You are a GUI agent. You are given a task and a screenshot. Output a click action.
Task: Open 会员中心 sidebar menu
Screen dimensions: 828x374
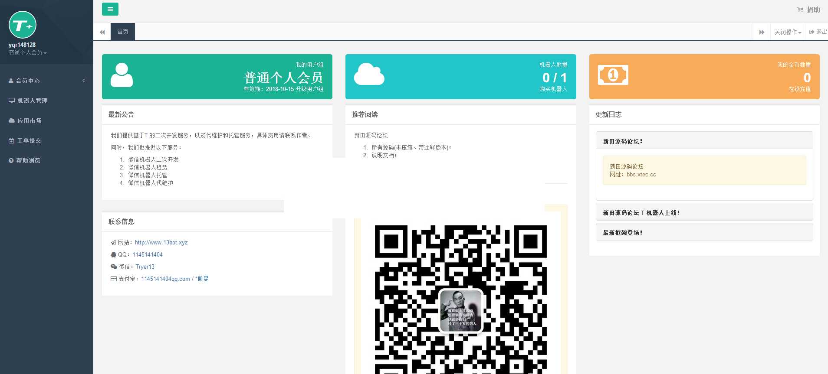tap(46, 81)
